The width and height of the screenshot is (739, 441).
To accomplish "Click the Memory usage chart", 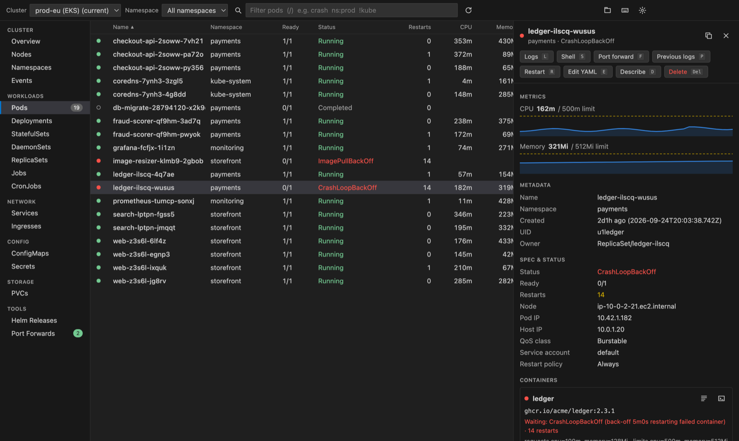I will click(x=626, y=163).
